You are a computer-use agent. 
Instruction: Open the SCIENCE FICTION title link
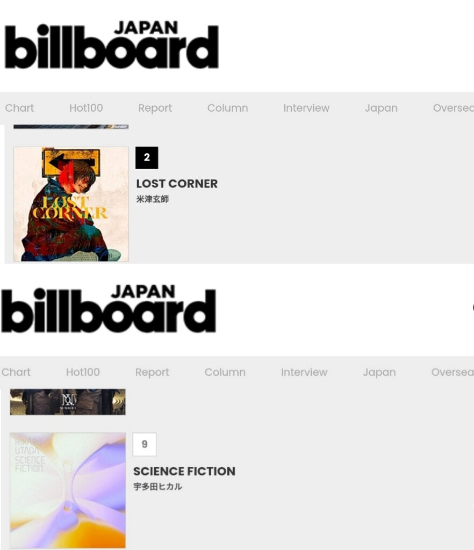click(x=184, y=471)
